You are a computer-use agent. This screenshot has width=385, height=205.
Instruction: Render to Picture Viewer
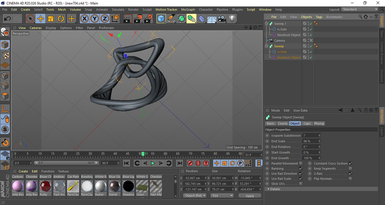tap(137, 19)
